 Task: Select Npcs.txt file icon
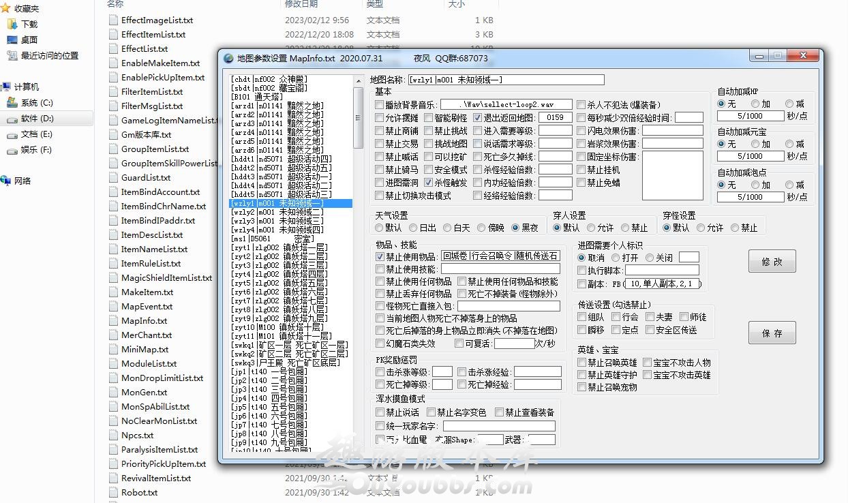coord(113,435)
